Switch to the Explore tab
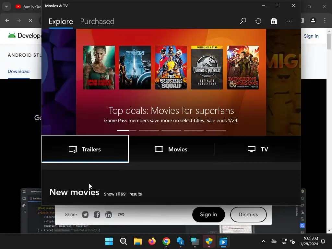 (x=61, y=21)
